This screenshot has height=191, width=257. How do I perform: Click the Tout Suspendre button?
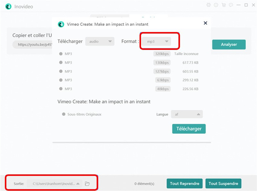tap(223, 184)
